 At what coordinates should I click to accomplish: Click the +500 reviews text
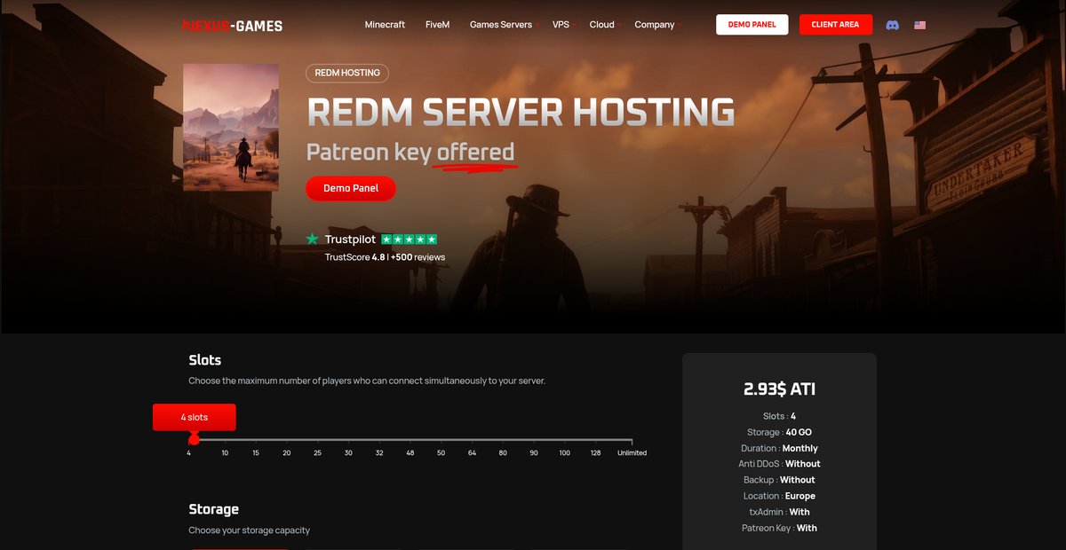[x=418, y=257]
